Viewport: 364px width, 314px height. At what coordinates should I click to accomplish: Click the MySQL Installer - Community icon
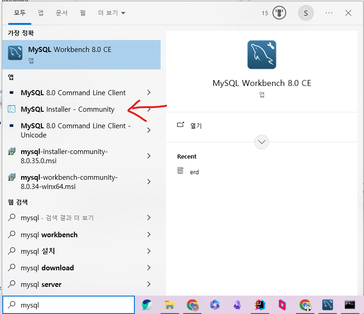(12, 109)
